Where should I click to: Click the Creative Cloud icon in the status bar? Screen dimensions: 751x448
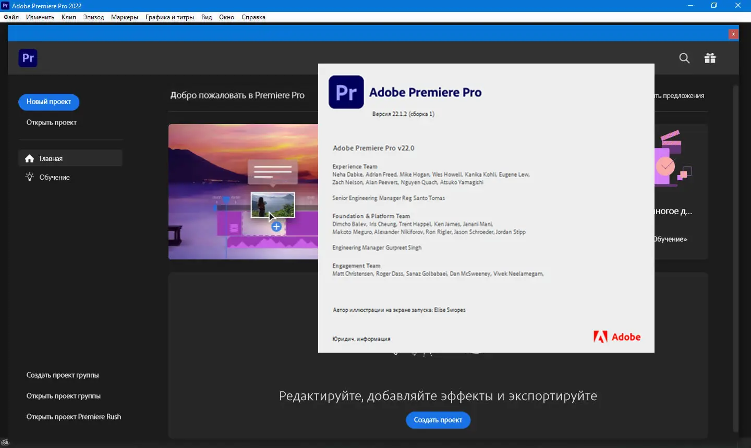5,443
